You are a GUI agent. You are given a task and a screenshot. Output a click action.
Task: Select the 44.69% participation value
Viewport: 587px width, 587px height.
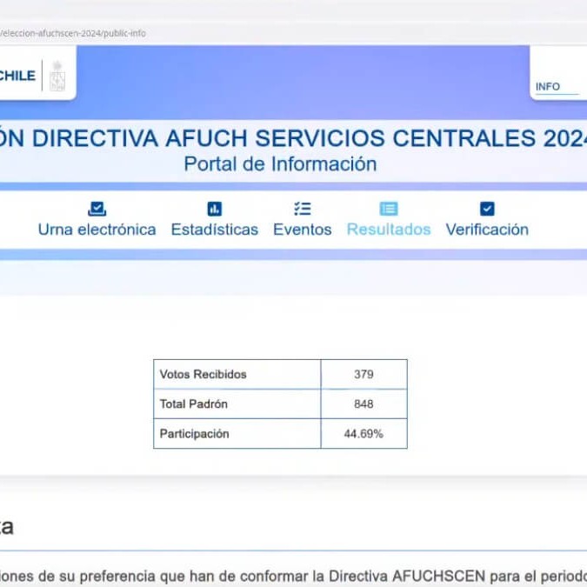click(364, 434)
